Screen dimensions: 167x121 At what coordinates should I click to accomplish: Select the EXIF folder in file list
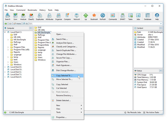38,27
